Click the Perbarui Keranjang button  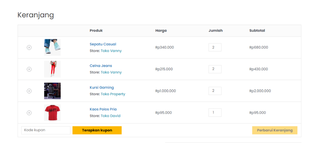click(x=275, y=130)
